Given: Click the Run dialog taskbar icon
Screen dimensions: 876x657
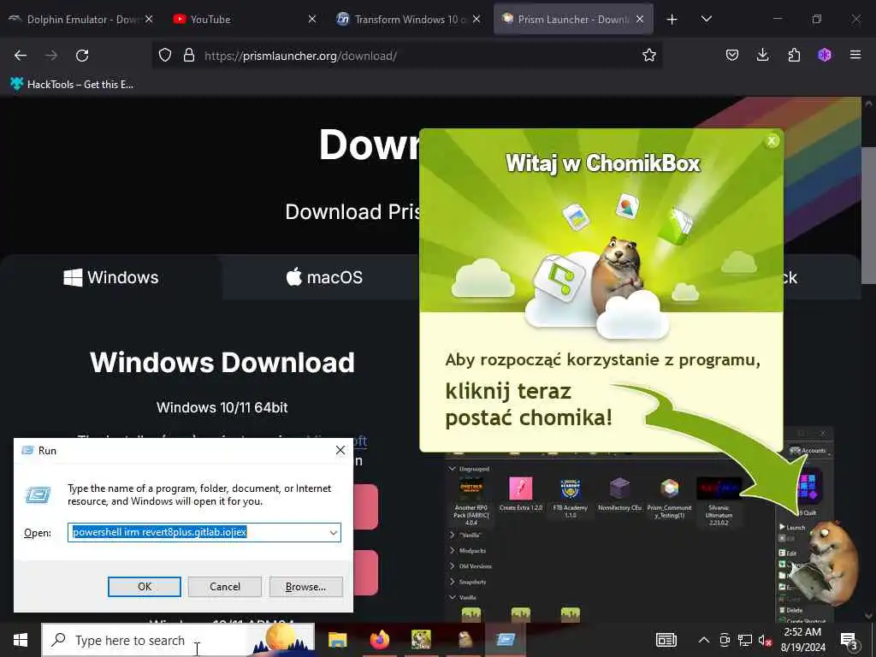Looking at the screenshot, I should coord(506,640).
